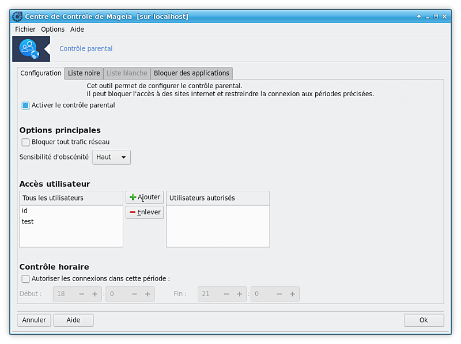This screenshot has height=344, width=461.
Task: Increase the Fin minutes value
Action: [x=293, y=294]
